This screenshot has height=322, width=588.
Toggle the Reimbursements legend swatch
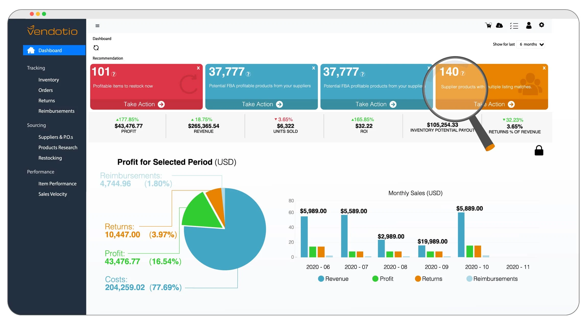469,279
